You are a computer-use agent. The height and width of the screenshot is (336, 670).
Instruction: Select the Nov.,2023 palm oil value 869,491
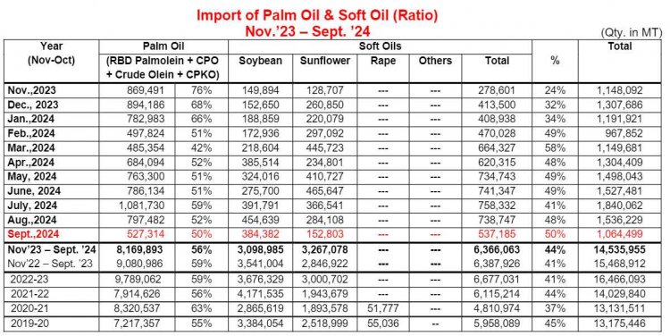[x=146, y=90]
